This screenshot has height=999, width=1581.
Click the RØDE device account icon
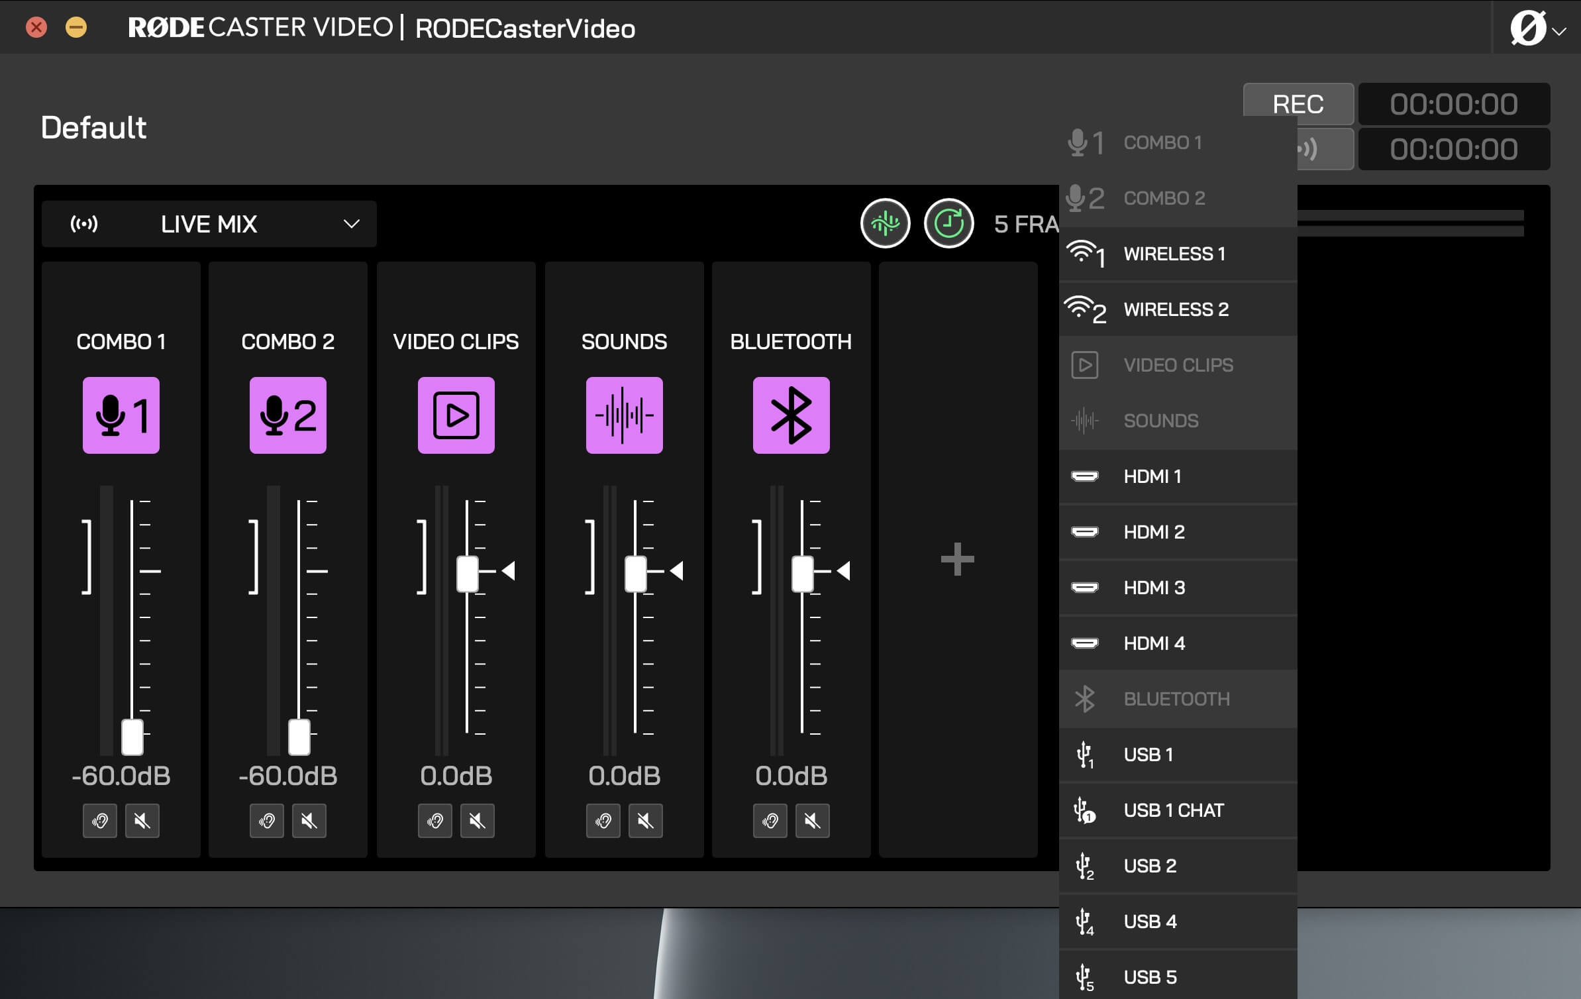(x=1527, y=27)
